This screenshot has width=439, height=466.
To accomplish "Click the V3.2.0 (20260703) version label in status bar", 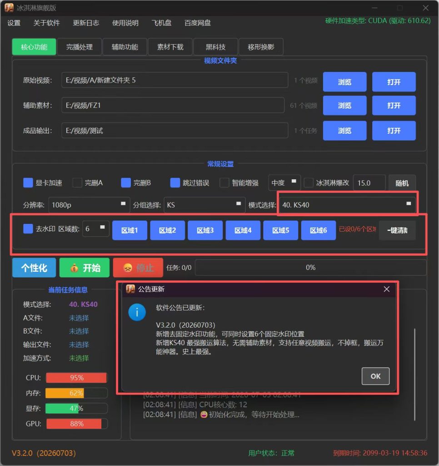I will click(44, 453).
